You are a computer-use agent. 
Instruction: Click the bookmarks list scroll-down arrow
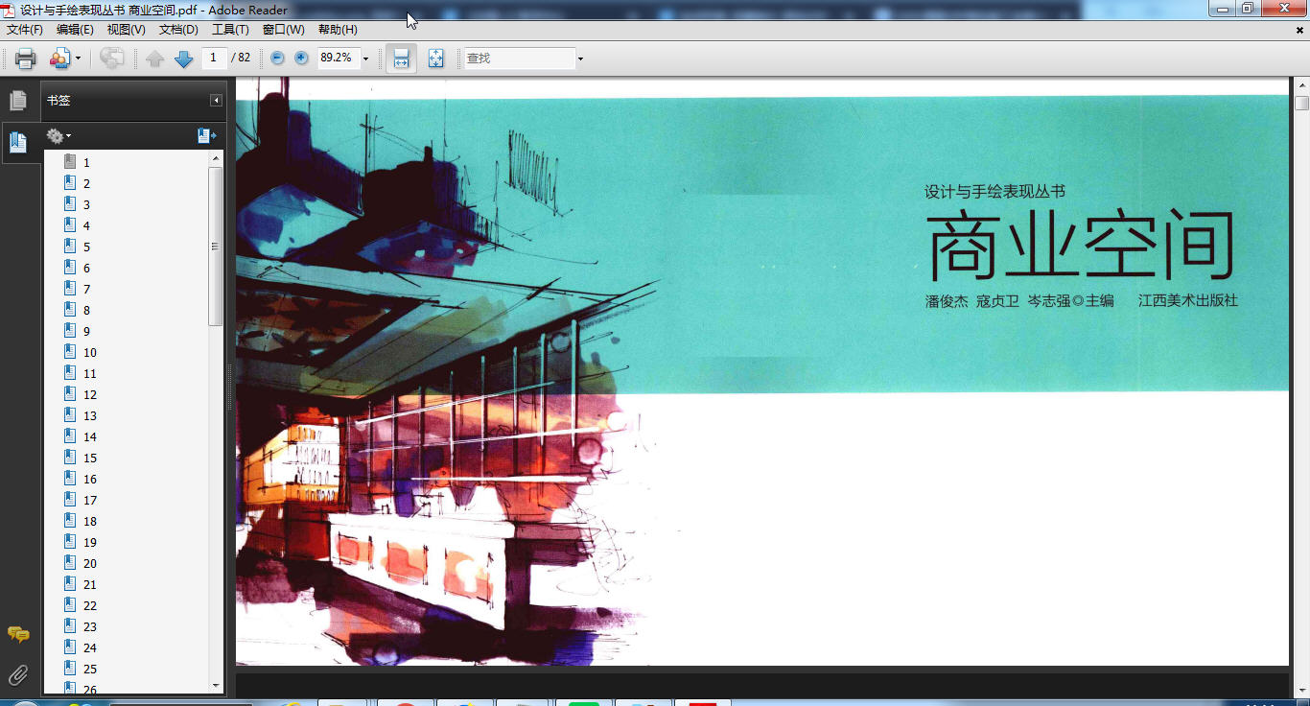coord(216,685)
